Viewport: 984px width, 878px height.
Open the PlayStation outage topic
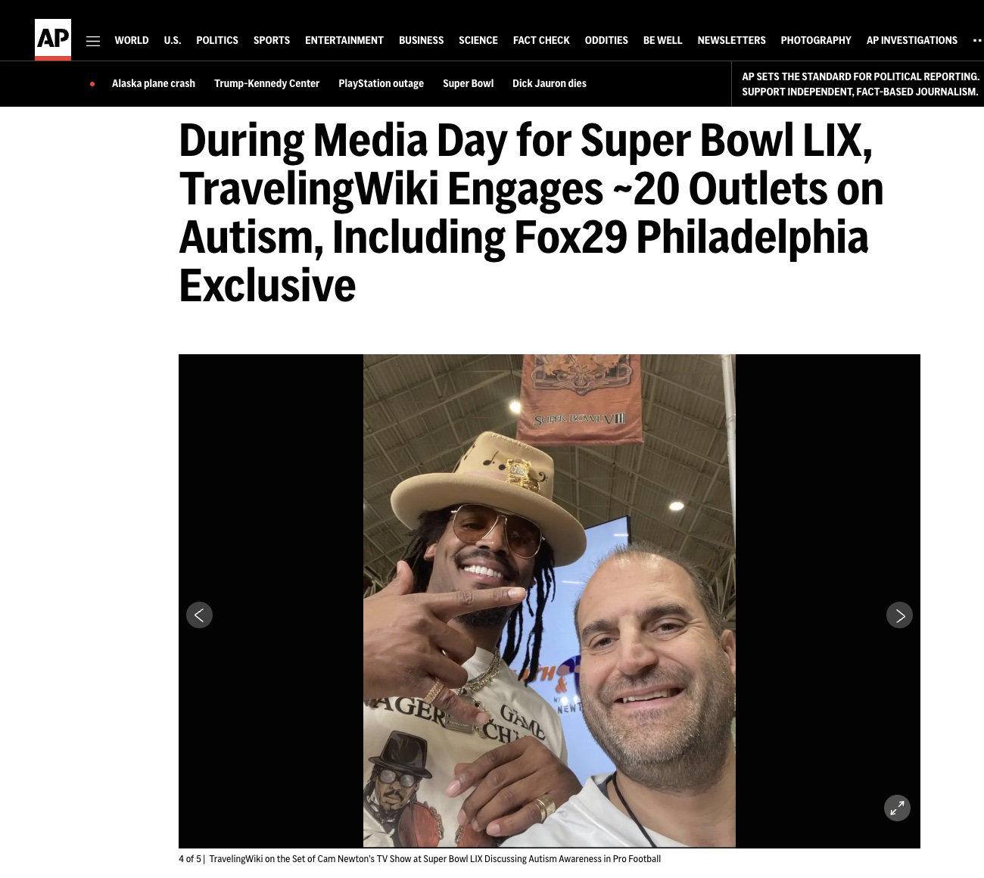381,83
